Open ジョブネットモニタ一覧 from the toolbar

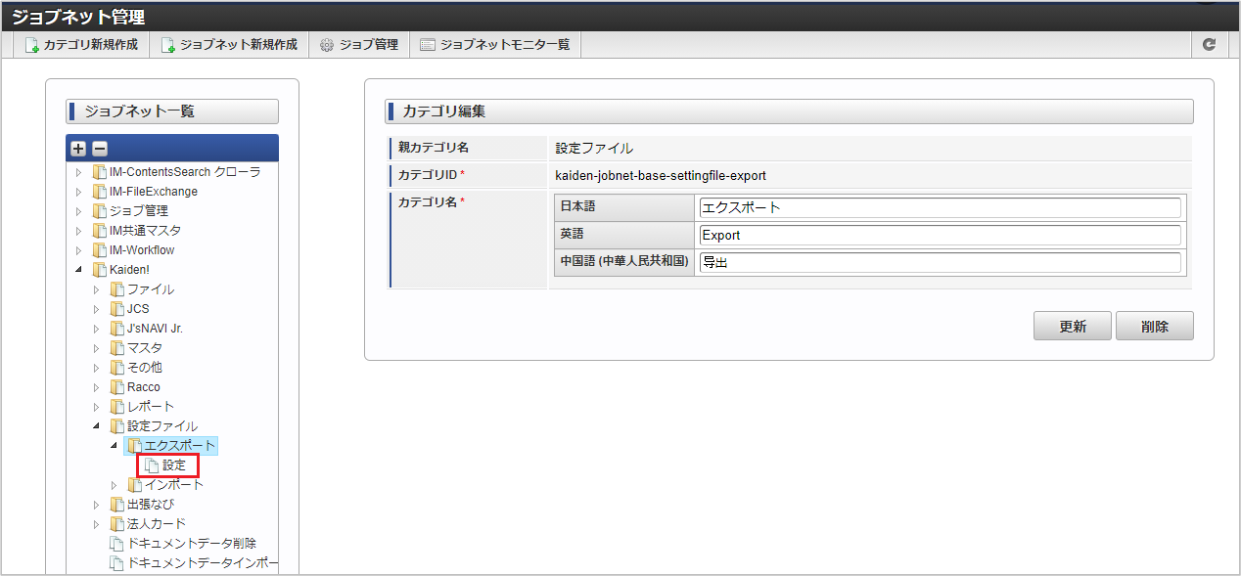pyautogui.click(x=494, y=45)
